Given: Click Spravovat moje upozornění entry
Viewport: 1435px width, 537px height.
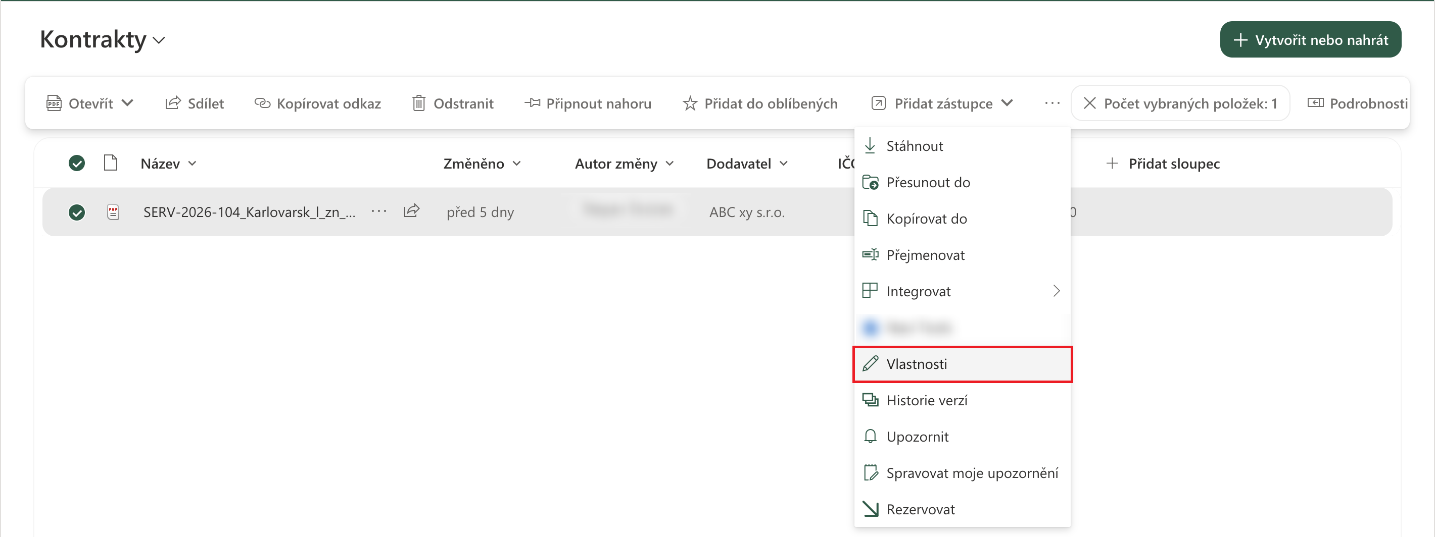Looking at the screenshot, I should tap(962, 473).
